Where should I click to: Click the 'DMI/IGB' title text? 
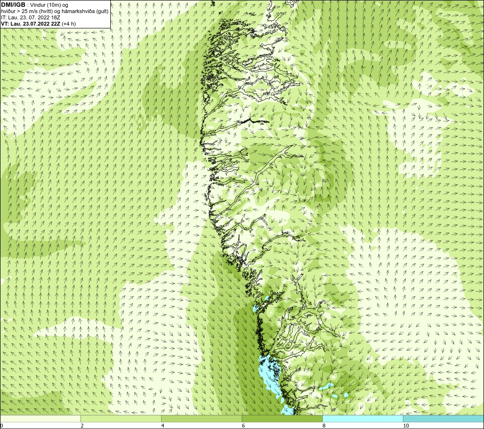tap(13, 5)
